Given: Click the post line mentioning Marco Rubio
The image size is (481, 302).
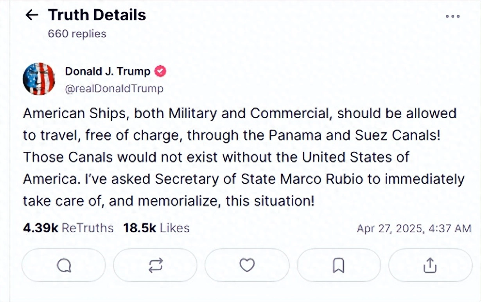Looking at the screenshot, I should [x=243, y=179].
